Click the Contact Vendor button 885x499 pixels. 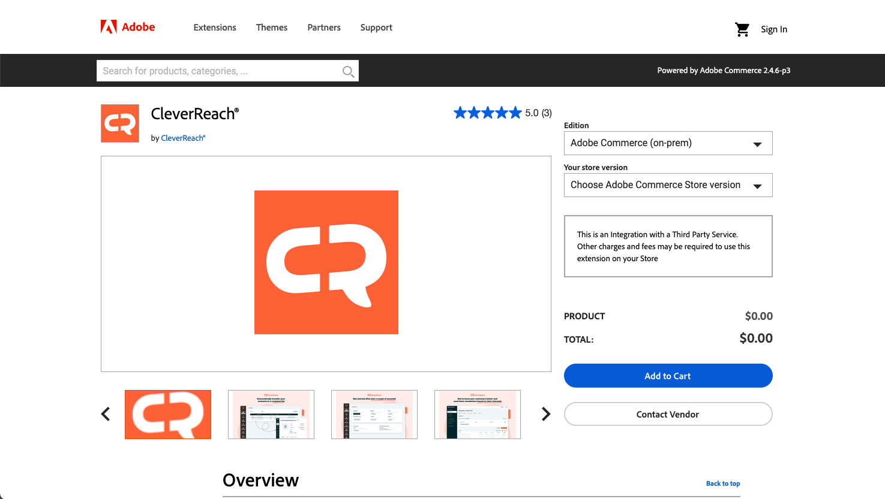click(x=668, y=414)
